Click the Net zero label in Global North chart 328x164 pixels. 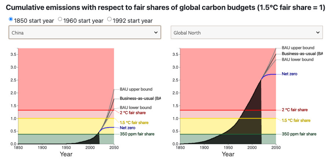pos(289,74)
